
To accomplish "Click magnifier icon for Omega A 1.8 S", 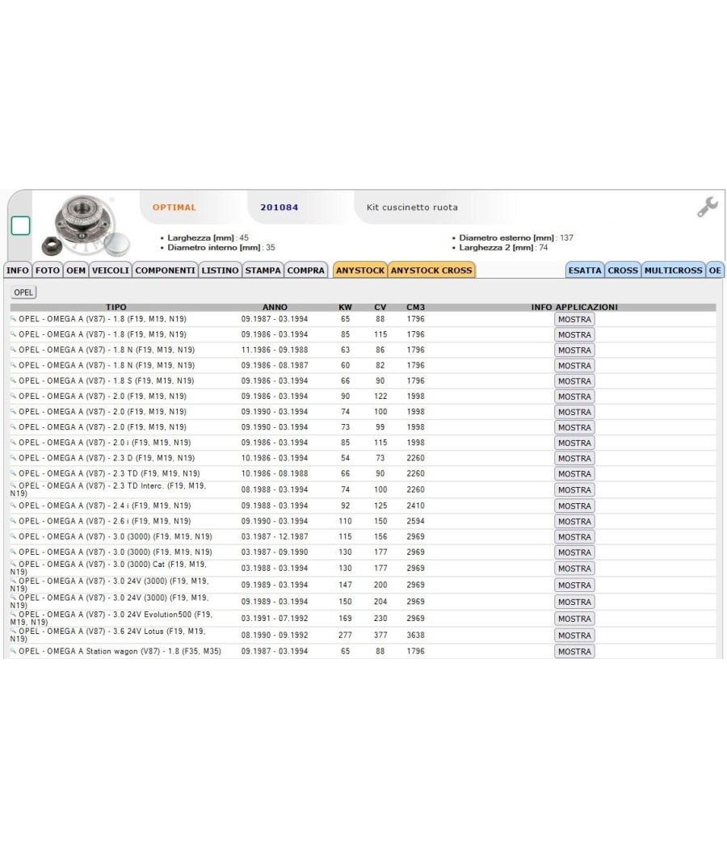I will 14,380.
